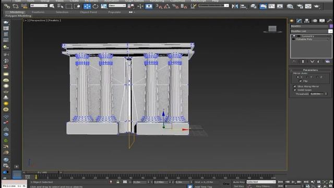The height and width of the screenshot is (188, 334).
Task: Click Remove Modifier from the stack icon
Action: coord(318,62)
